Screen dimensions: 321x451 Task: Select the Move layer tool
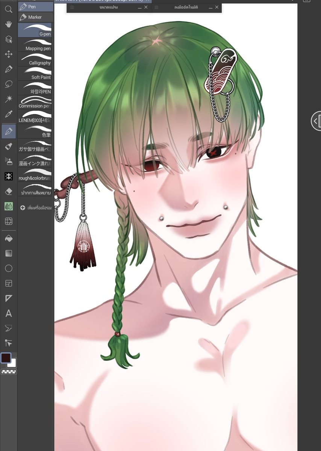tap(8, 54)
